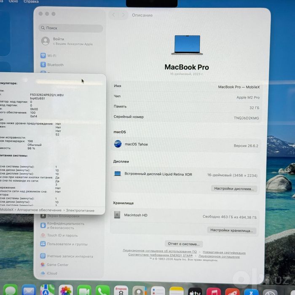
Task: Click Версия 26.6.2 text
Action: point(246,146)
